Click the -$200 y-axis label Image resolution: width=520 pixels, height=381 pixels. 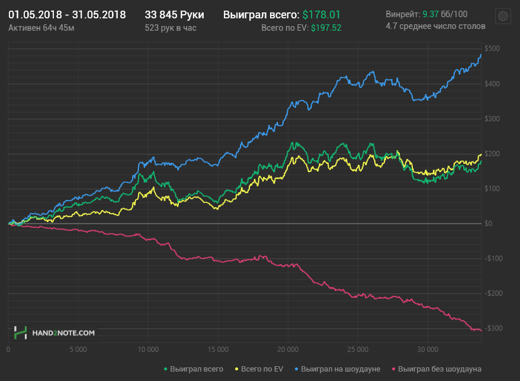pyautogui.click(x=493, y=293)
